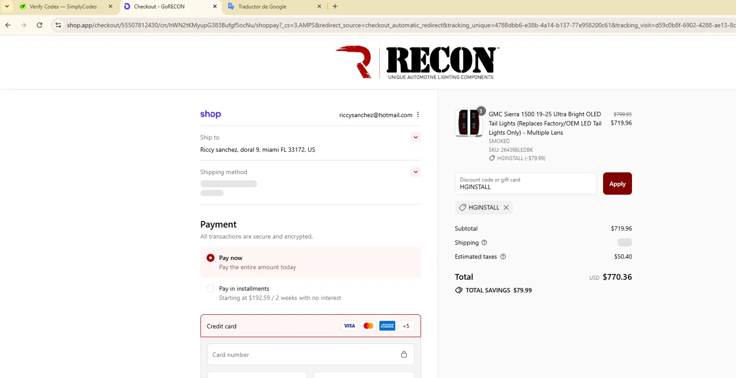
Task: Click the email riccysanchez@hotmail.com
Action: (376, 115)
